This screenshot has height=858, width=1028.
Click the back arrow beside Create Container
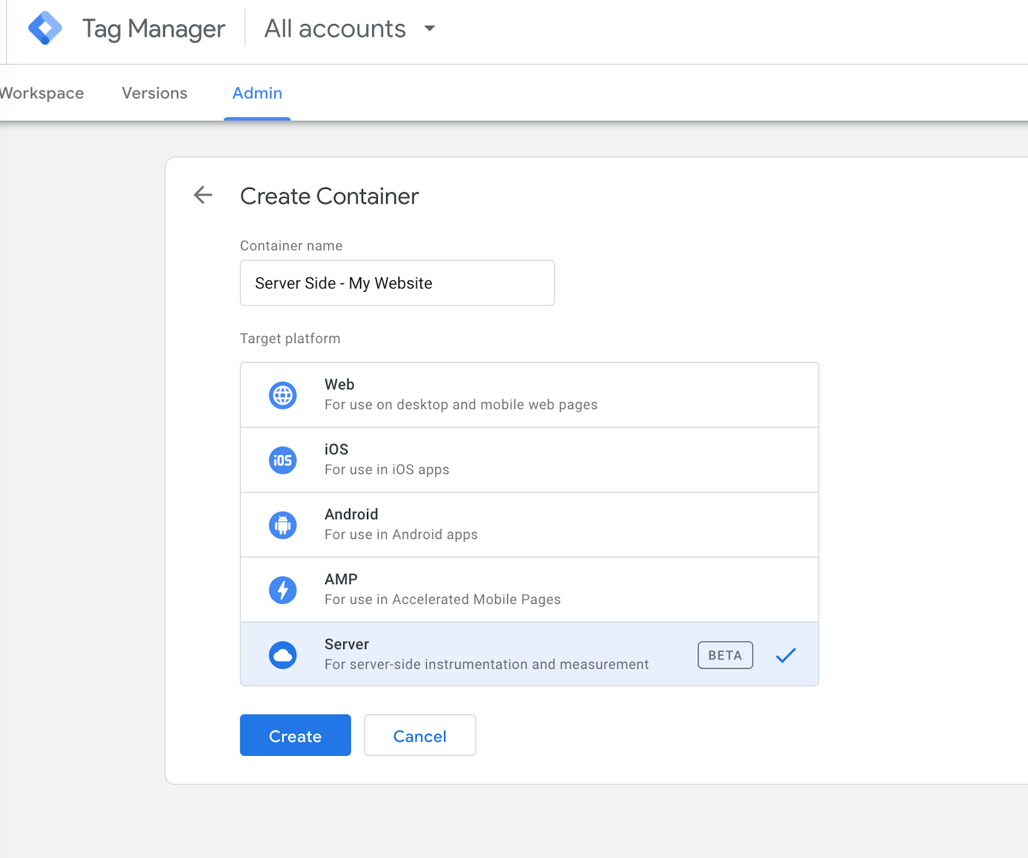point(203,195)
